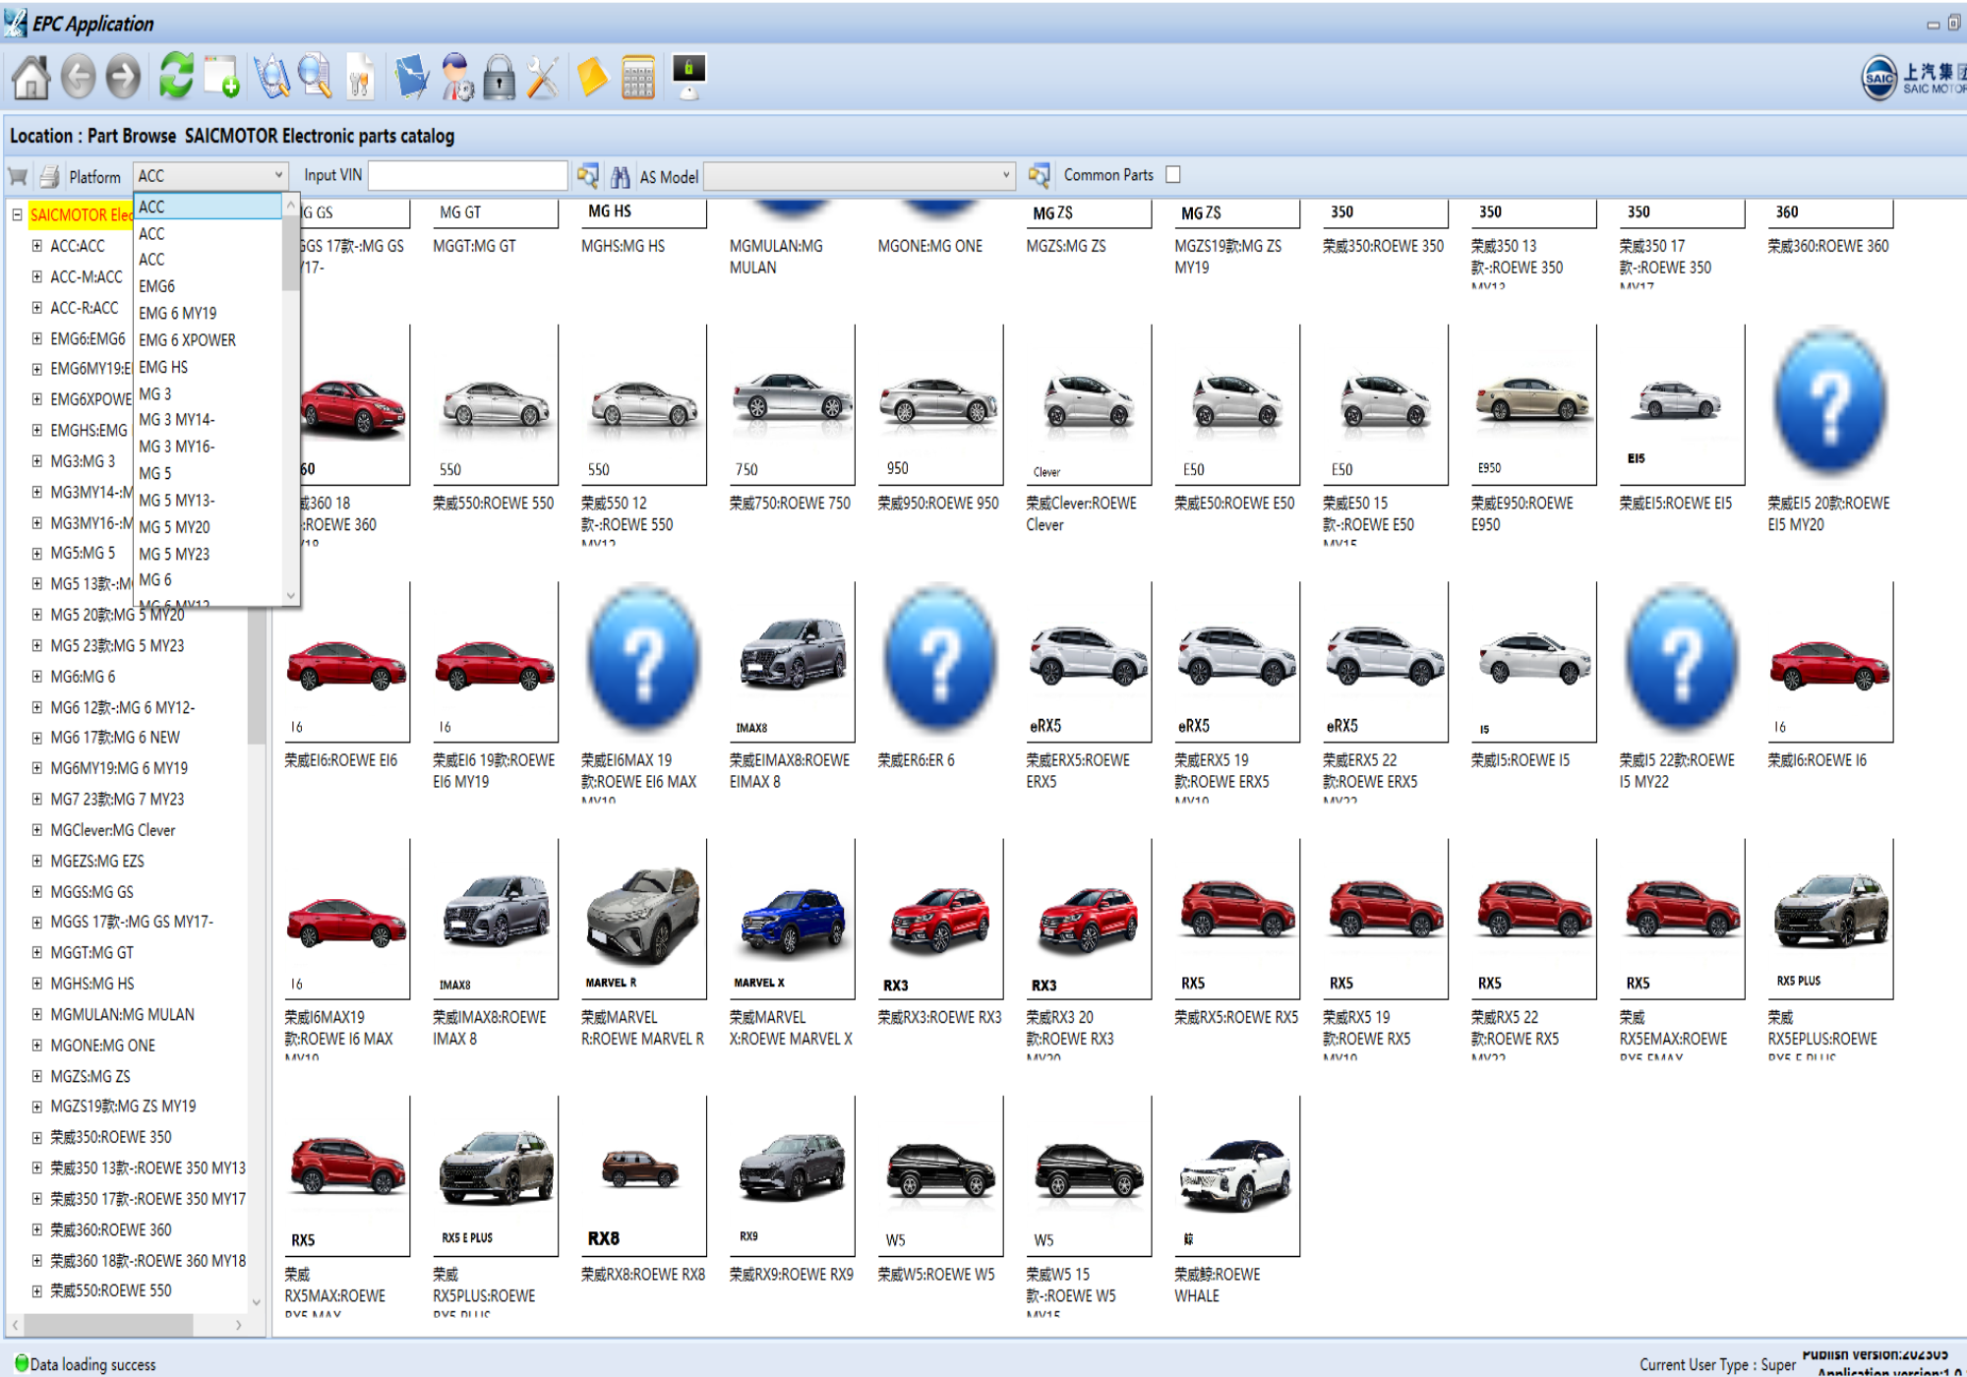Open the AS Model dropdown

pos(1005,176)
